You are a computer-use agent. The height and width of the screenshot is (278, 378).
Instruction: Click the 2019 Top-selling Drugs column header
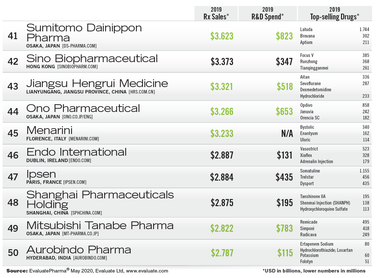pos(335,13)
